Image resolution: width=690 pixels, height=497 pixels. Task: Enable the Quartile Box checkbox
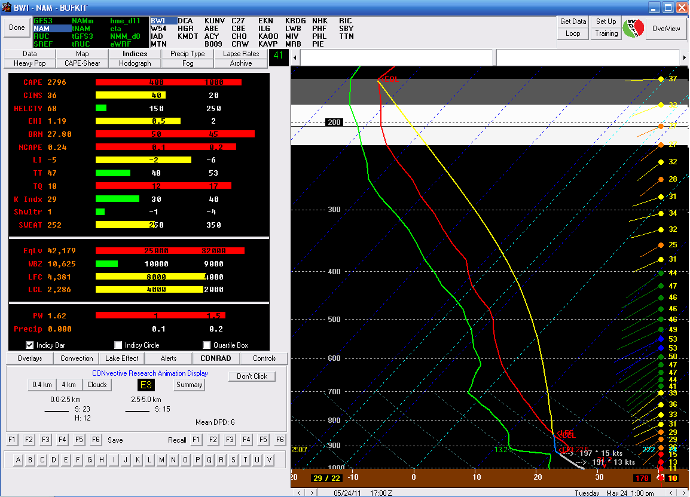206,345
